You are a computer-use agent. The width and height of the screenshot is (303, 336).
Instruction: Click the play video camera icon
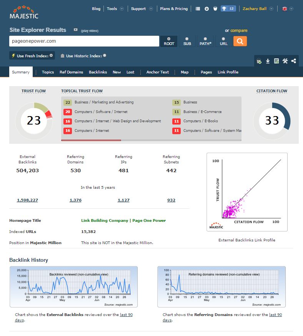(75, 30)
